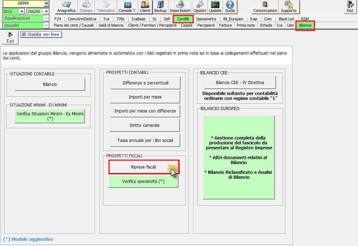Open the Supporto icon
358x246 pixels.
tap(289, 7)
